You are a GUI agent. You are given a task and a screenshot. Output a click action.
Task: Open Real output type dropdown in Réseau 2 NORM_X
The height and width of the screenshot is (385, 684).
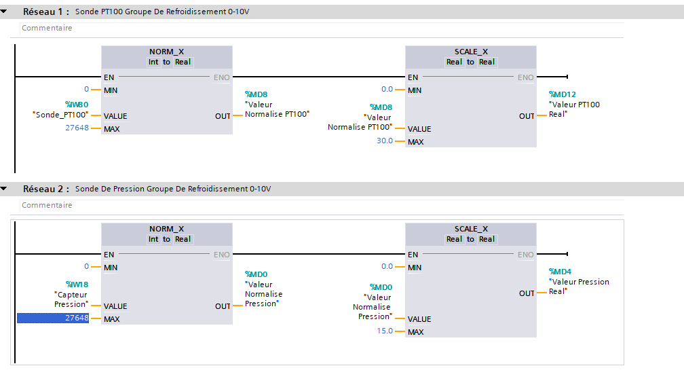click(x=183, y=239)
